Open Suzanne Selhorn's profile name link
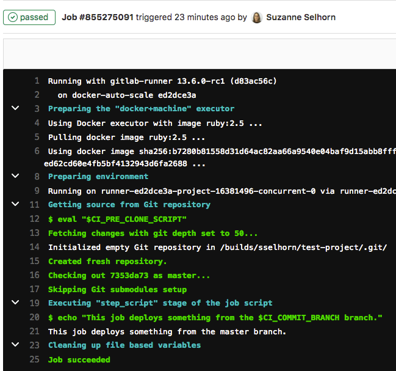 click(301, 17)
